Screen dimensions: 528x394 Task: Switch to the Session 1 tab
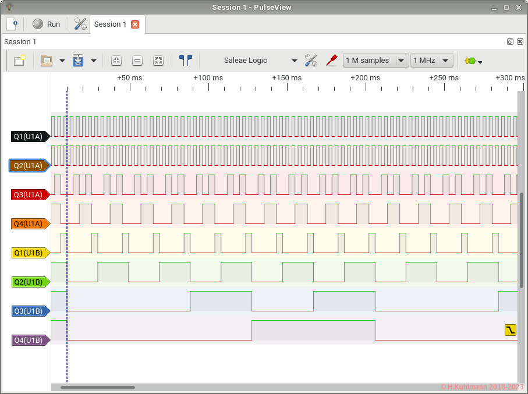pyautogui.click(x=110, y=24)
